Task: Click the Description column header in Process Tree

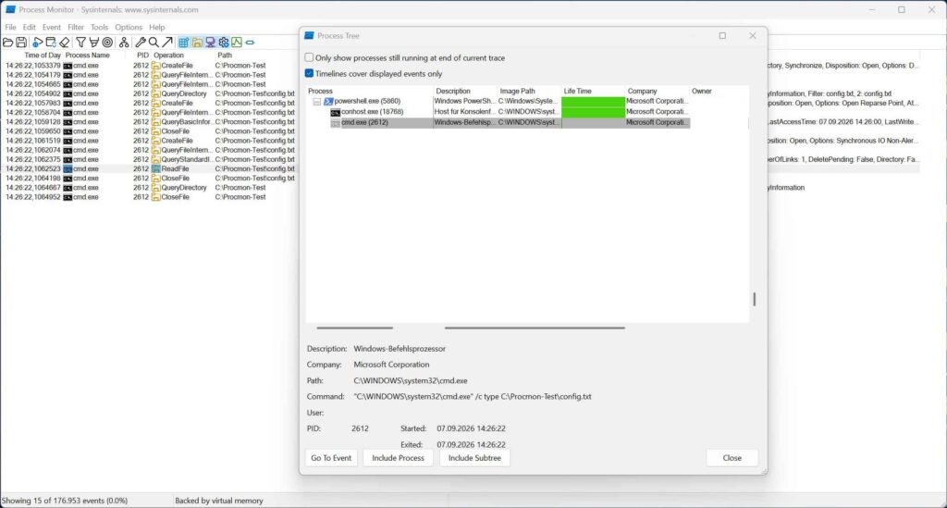Action: tap(464, 92)
